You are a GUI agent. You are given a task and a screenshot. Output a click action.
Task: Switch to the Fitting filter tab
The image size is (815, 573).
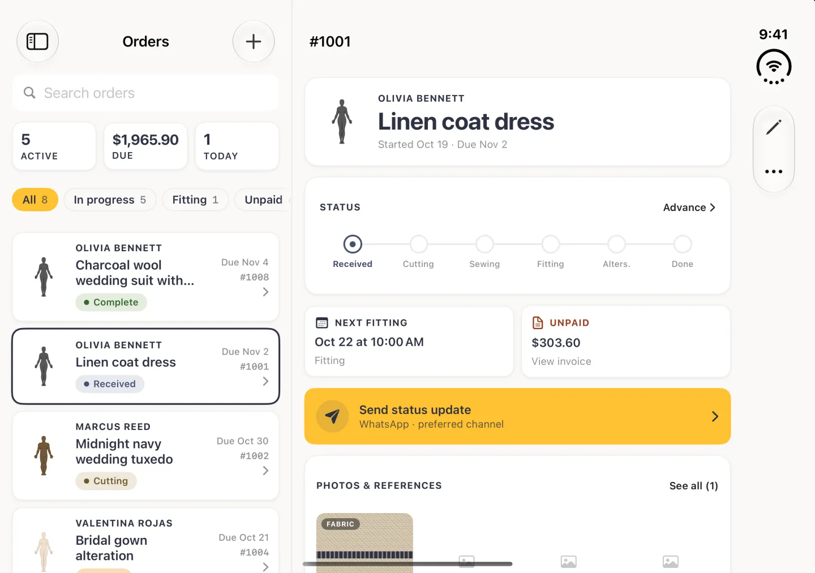click(x=196, y=200)
